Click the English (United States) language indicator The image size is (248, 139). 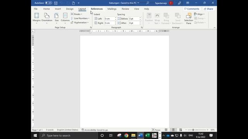67,130
